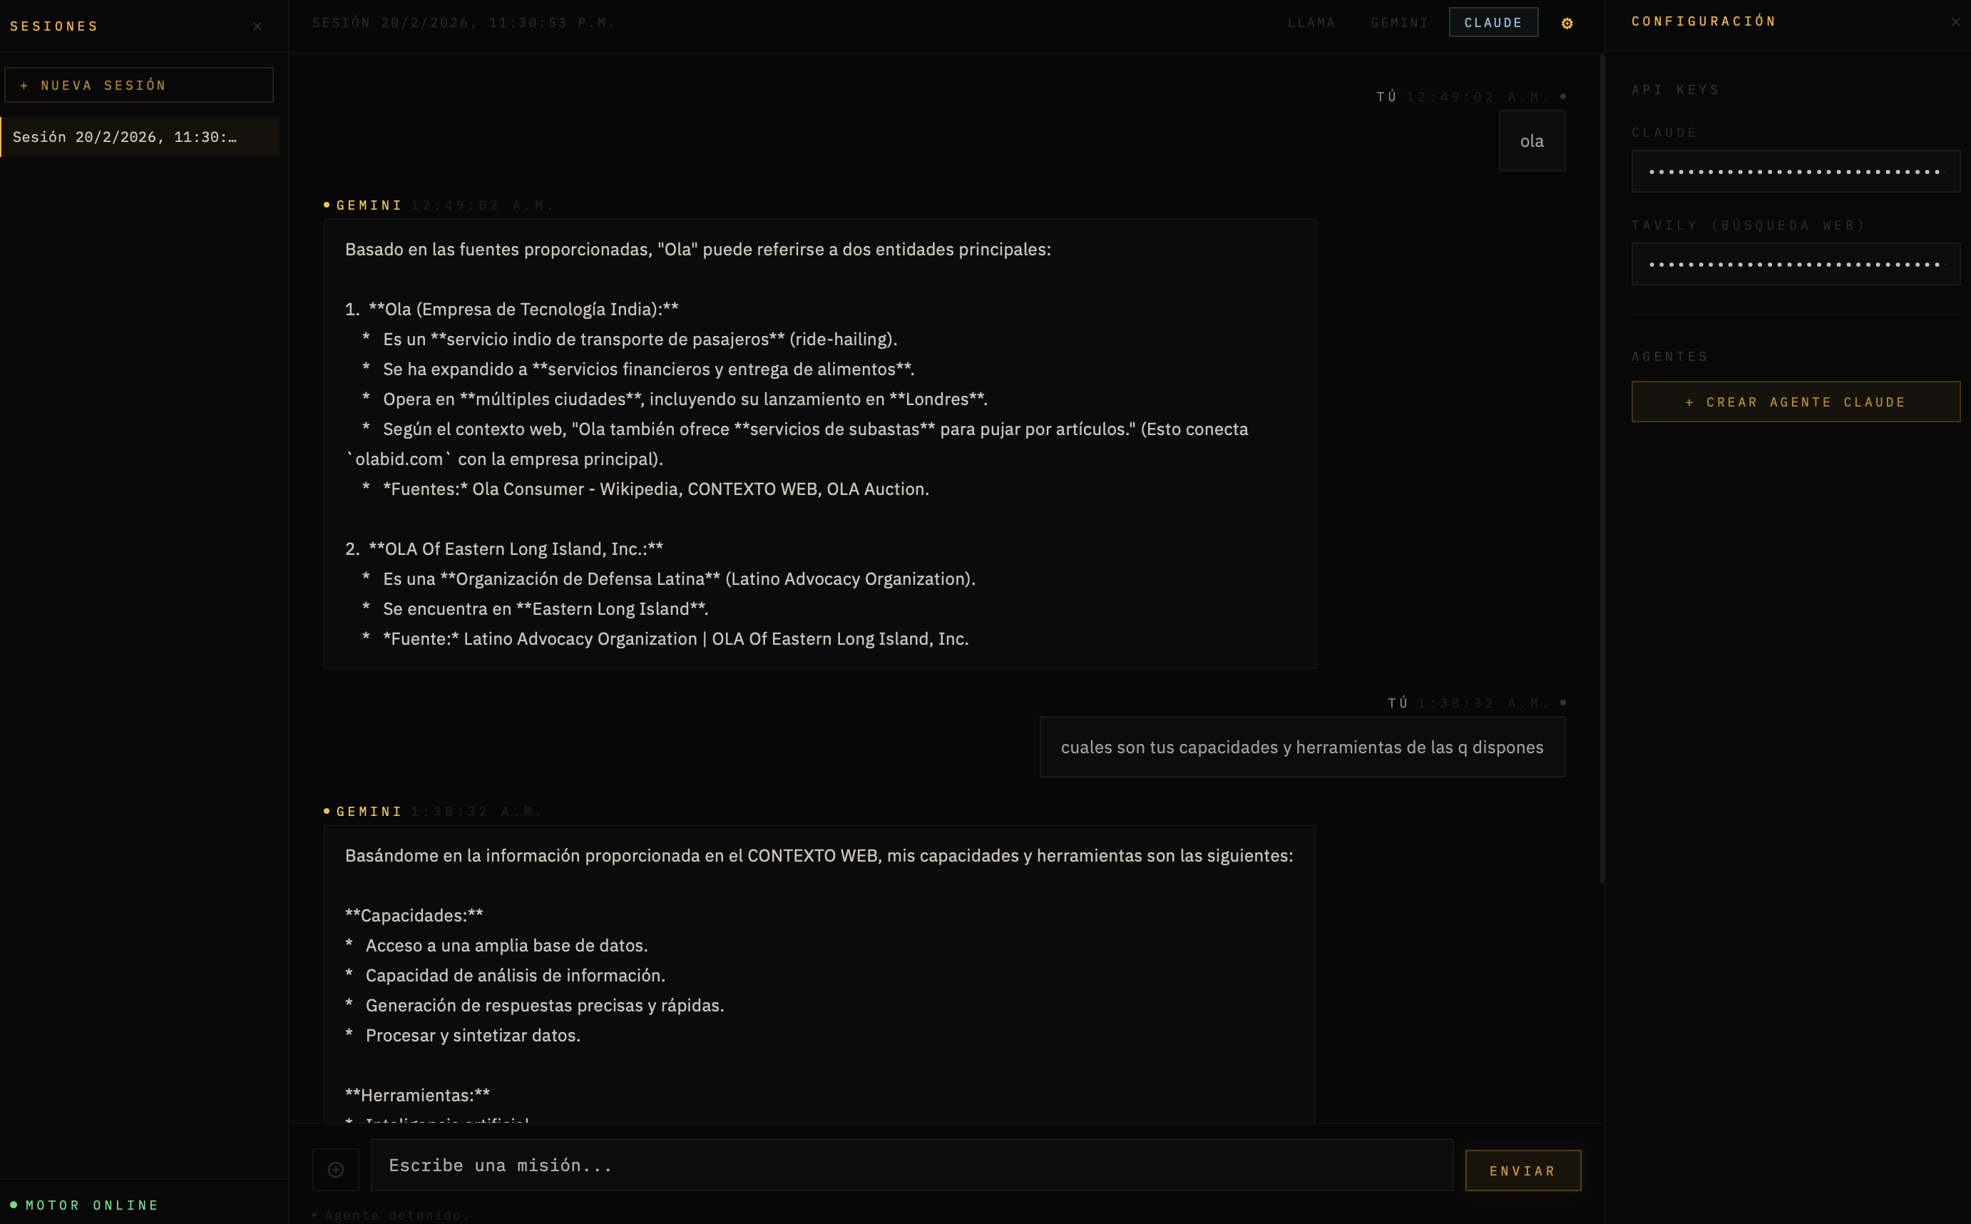The height and width of the screenshot is (1224, 1971).
Task: Open the Sesión 20/2/2026 session entry
Action: [139, 137]
